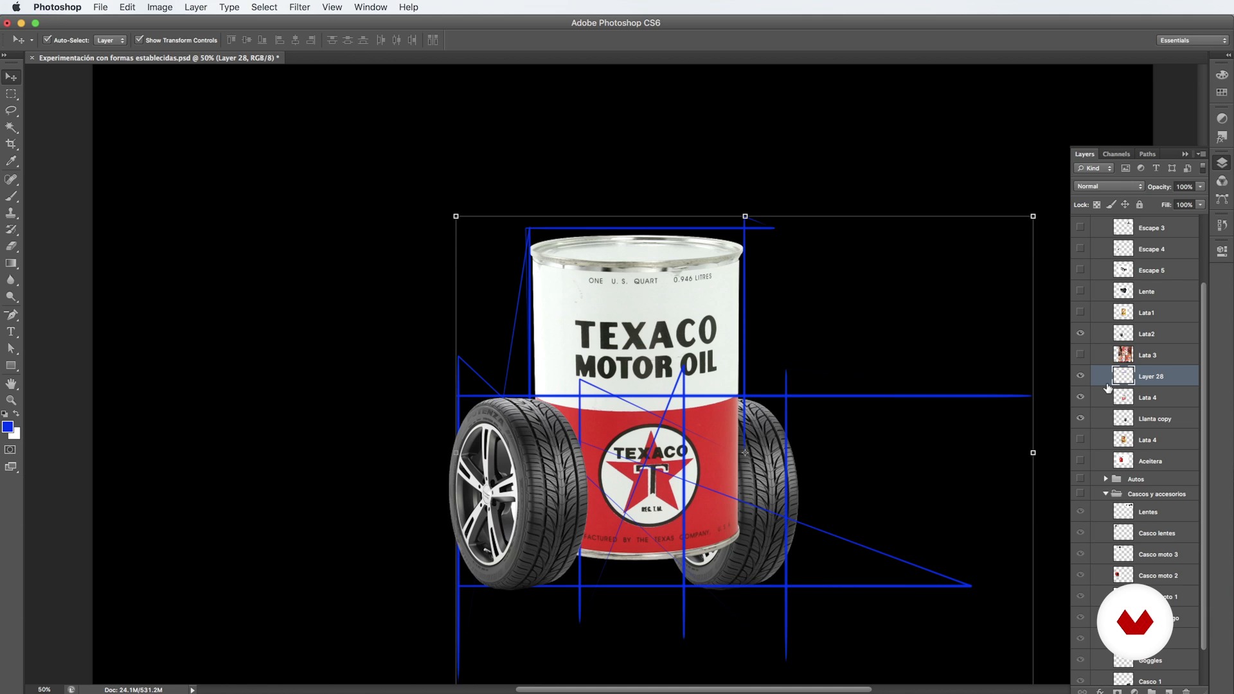Swap foreground and background colors

pyautogui.click(x=17, y=414)
